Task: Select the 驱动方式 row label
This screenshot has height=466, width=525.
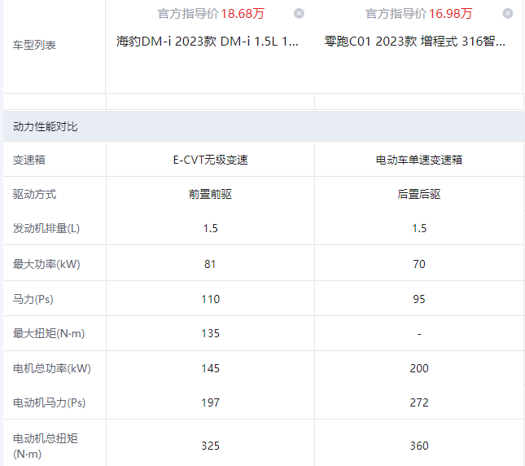Action: (x=34, y=194)
